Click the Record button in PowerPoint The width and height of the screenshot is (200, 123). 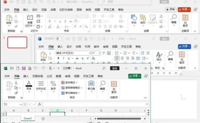[x=171, y=9]
